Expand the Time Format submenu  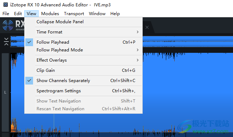pos(83,32)
